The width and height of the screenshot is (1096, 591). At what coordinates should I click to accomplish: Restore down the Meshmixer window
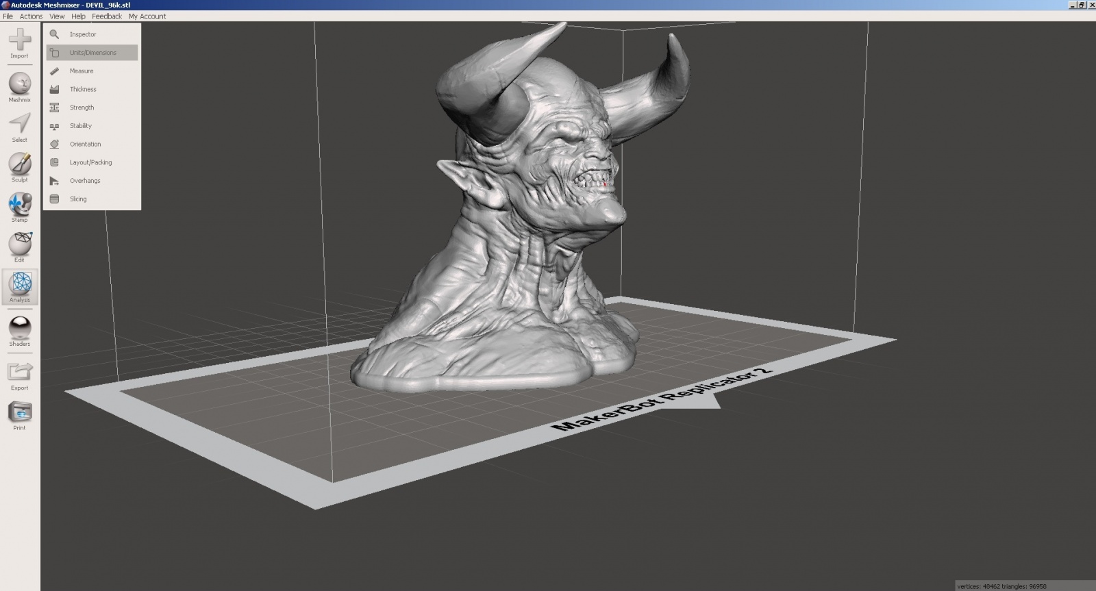pyautogui.click(x=1082, y=5)
